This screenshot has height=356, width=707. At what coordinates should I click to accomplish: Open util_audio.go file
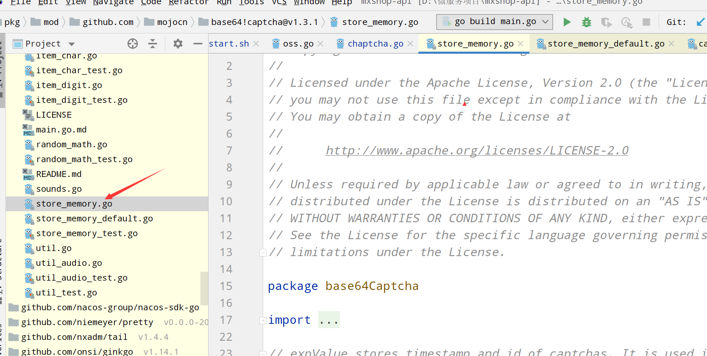[69, 263]
